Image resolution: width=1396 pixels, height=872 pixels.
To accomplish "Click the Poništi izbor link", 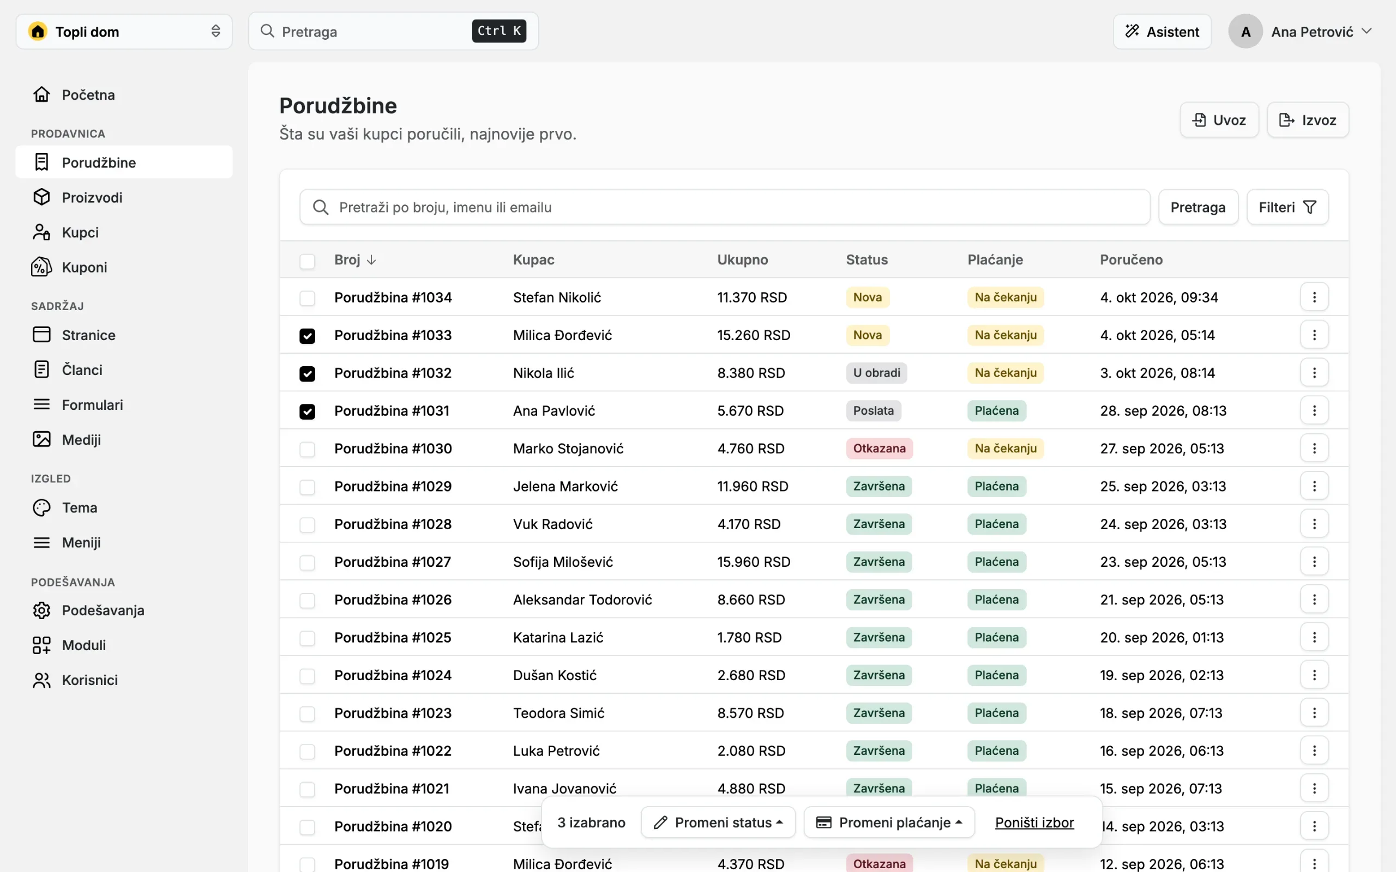I will [x=1034, y=822].
